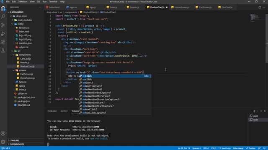Open the Selection menu
This screenshot has height=150, width=268.
pyautogui.click(x=23, y=2)
